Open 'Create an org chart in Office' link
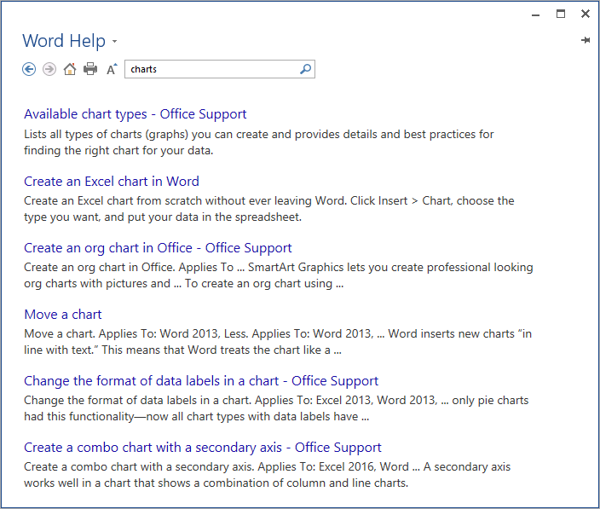 pos(158,248)
